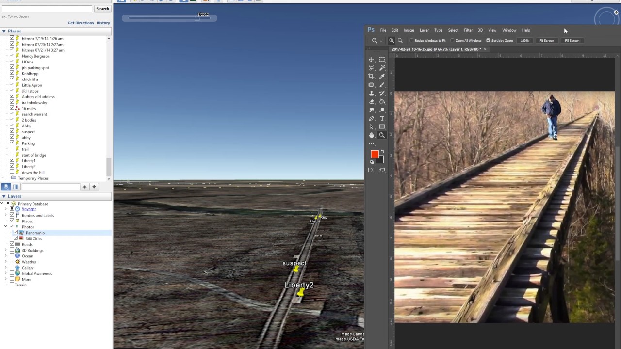This screenshot has width=621, height=349.
Task: Select the Brush tool
Action: 382,85
